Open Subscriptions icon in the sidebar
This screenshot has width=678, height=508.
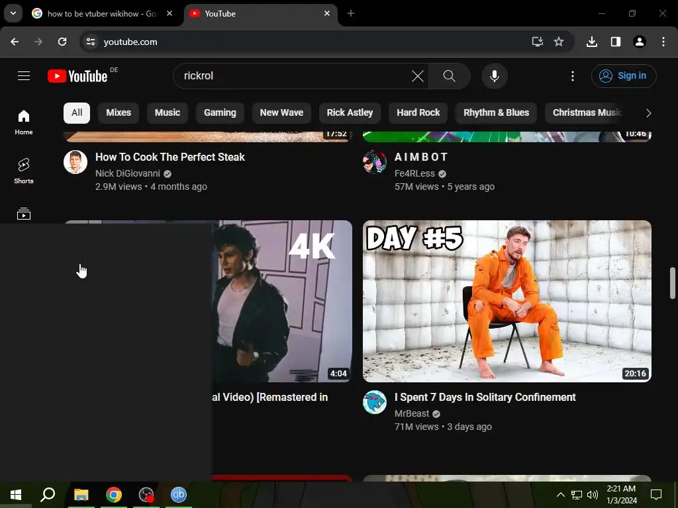coord(24,214)
